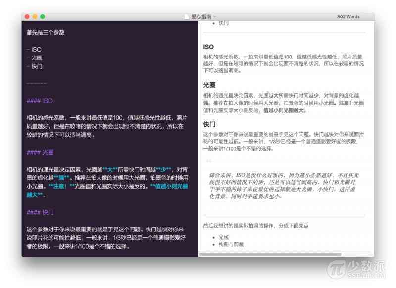
Task: Click the '#### 光圈' heading in the editor
Action: 40,152
